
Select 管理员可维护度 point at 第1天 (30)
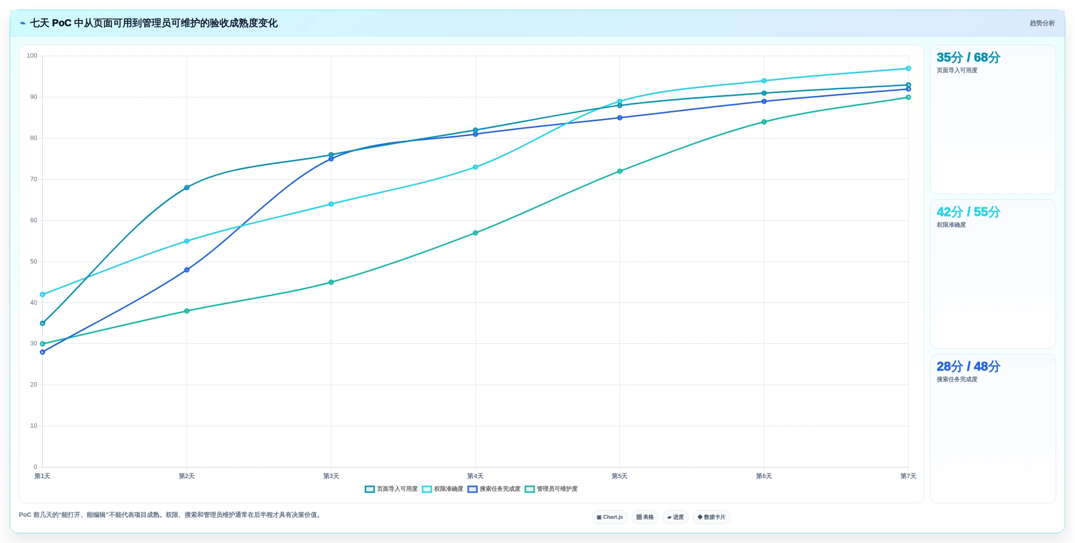43,344
